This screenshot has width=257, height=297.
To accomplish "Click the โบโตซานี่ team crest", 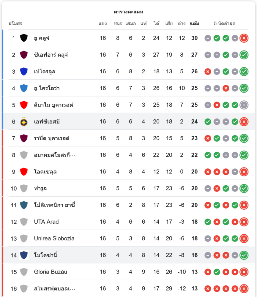I will click(24, 255).
